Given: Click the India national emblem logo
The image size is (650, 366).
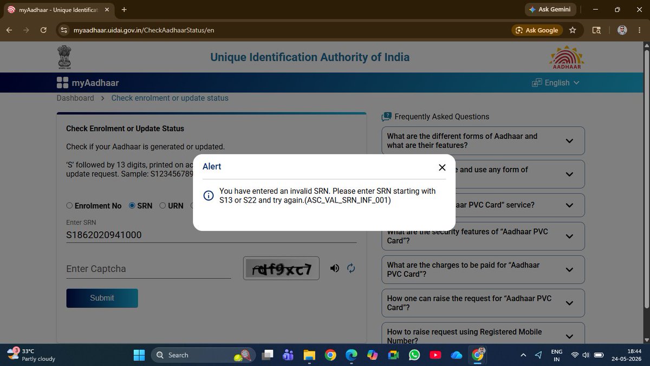Looking at the screenshot, I should tap(64, 57).
